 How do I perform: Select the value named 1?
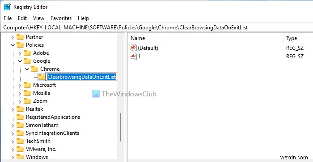click(139, 57)
